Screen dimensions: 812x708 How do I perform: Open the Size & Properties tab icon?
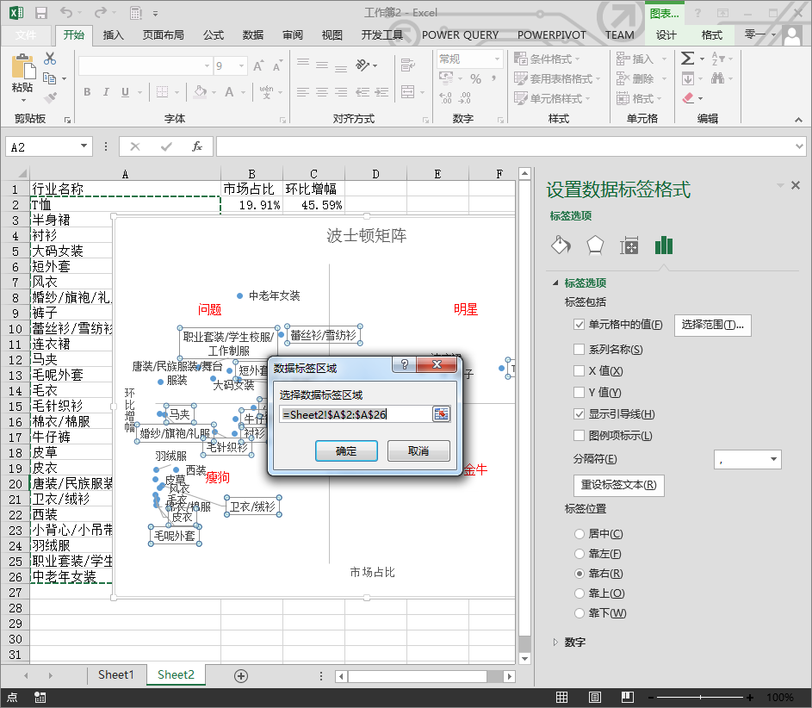tap(629, 245)
